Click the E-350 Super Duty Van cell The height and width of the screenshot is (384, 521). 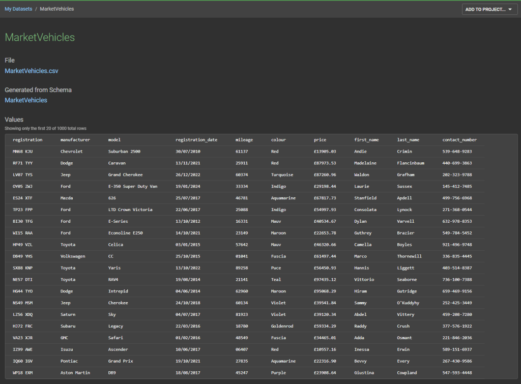pyautogui.click(x=133, y=187)
